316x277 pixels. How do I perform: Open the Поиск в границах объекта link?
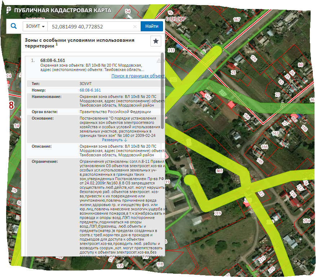pos(138,76)
